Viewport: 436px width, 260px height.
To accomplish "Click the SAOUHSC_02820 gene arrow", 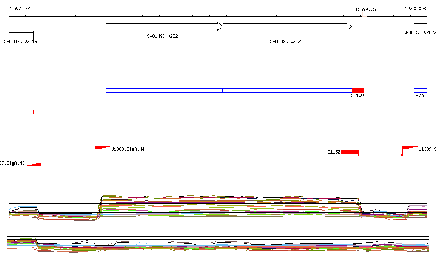I will pos(164,27).
